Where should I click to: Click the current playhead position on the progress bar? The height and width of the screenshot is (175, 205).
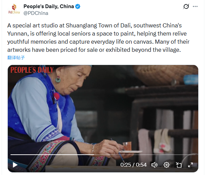(94, 155)
